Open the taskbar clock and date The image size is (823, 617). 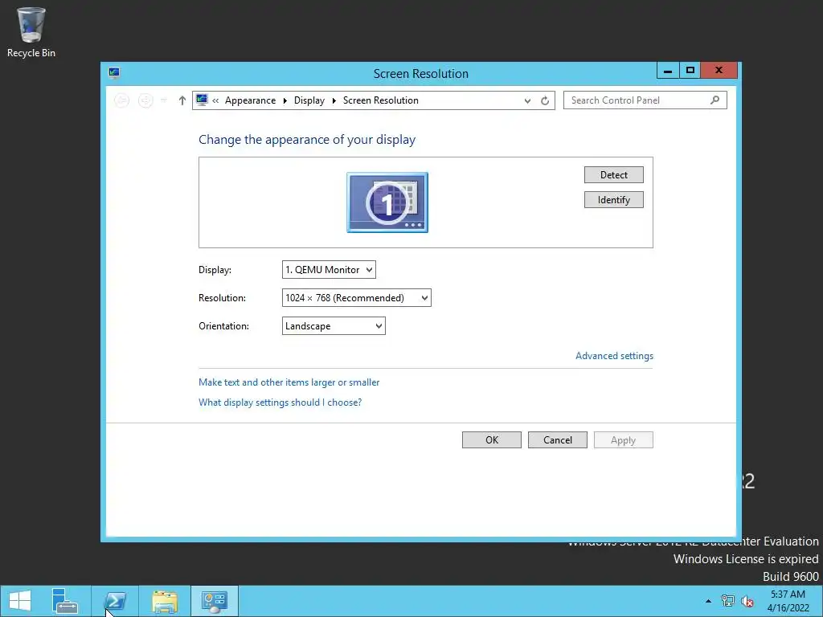788,601
